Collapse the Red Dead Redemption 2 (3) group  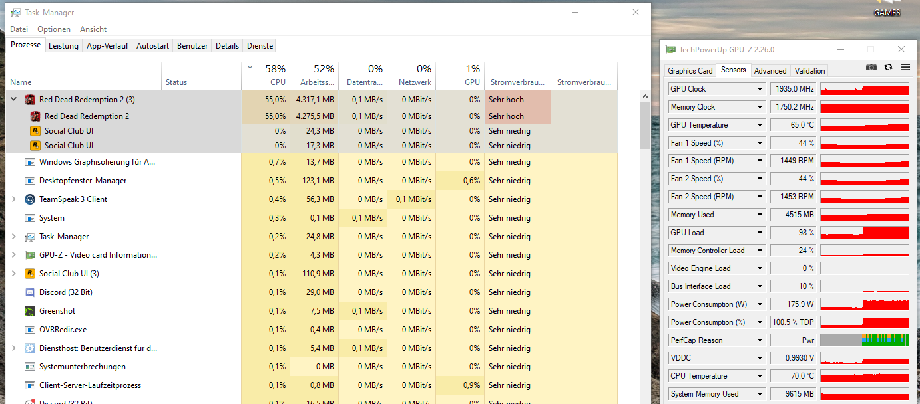pos(14,100)
